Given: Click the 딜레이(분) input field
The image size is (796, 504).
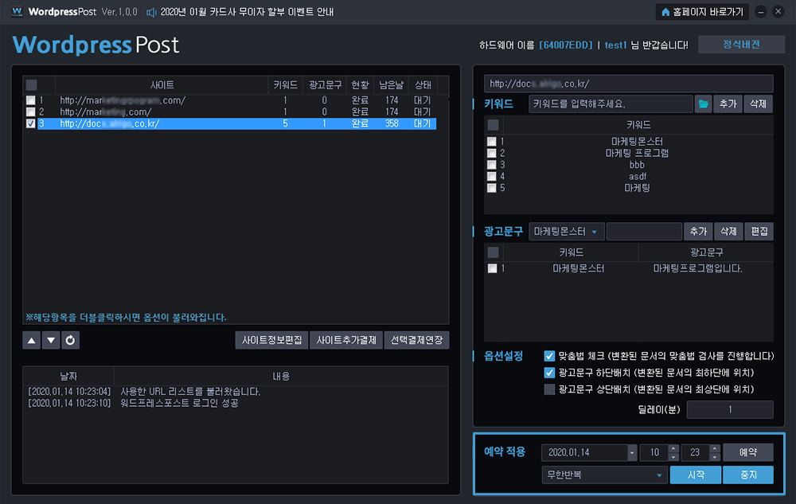Looking at the screenshot, I should (x=730, y=409).
